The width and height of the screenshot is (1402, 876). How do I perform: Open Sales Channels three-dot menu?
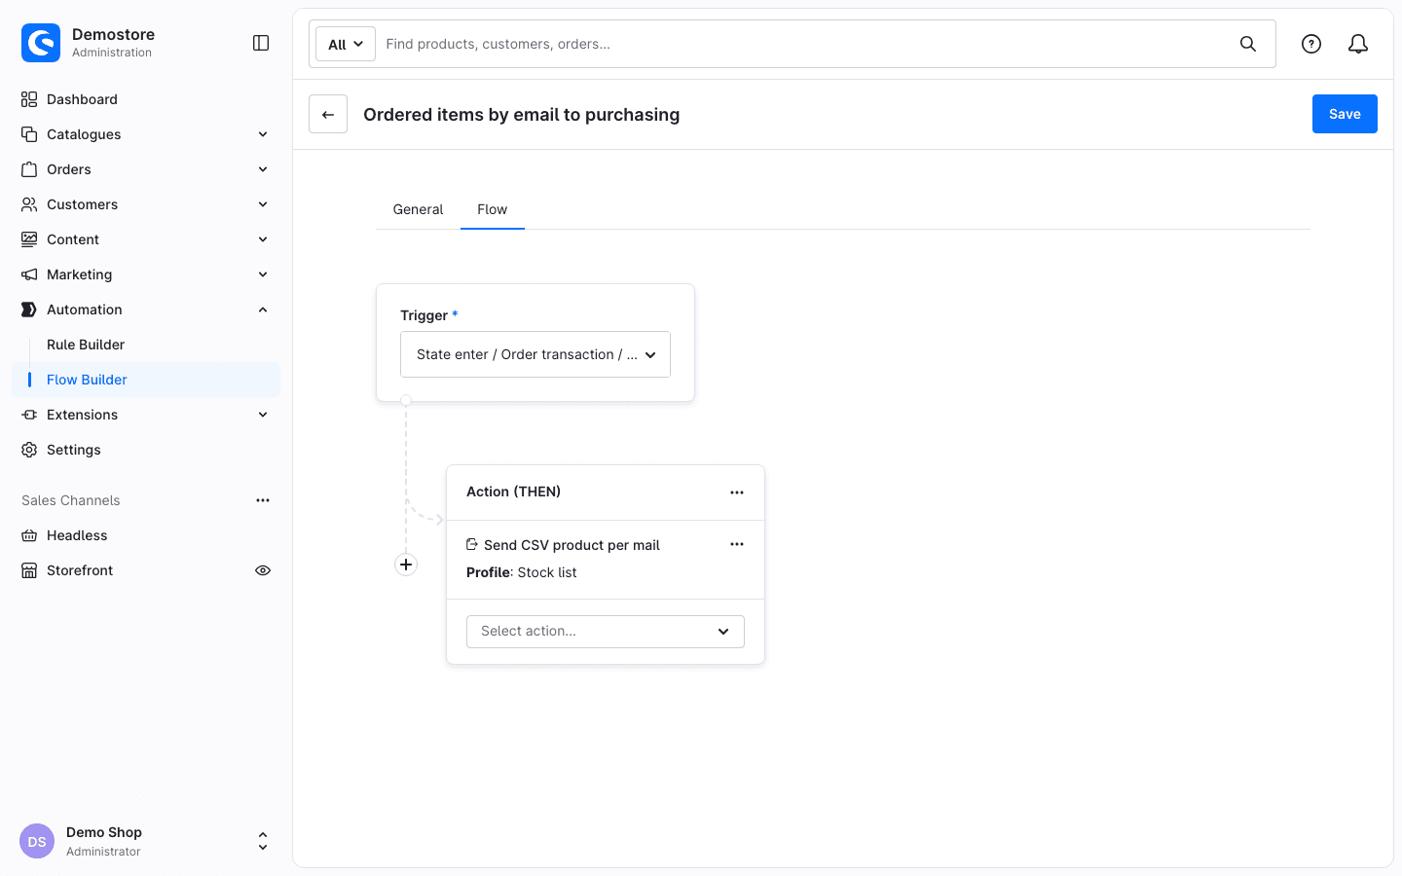pos(263,500)
